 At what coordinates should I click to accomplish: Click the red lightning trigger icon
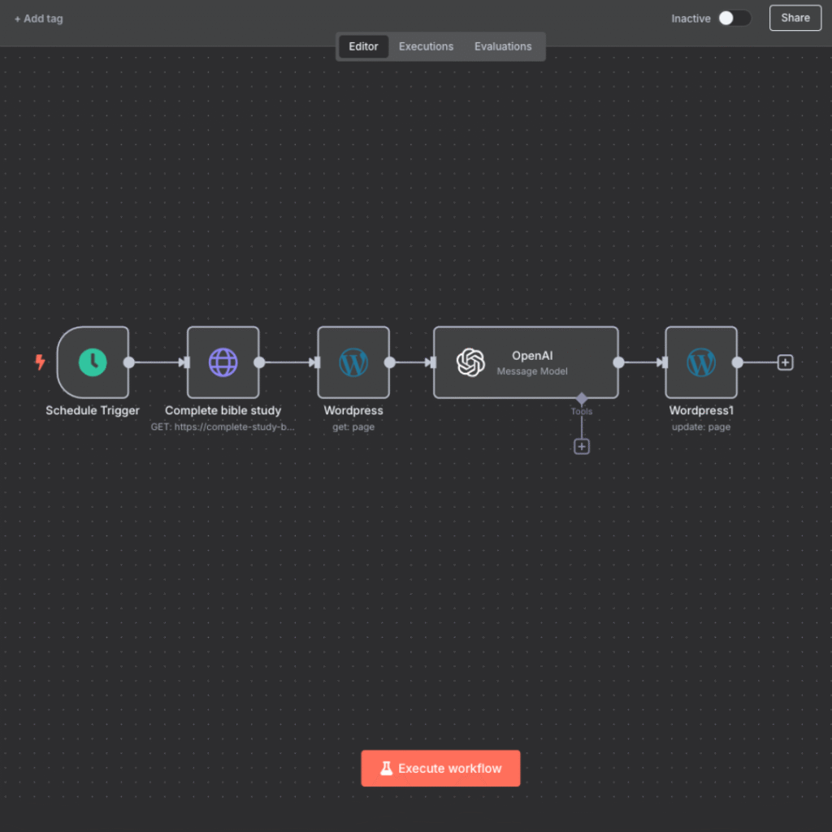[40, 362]
